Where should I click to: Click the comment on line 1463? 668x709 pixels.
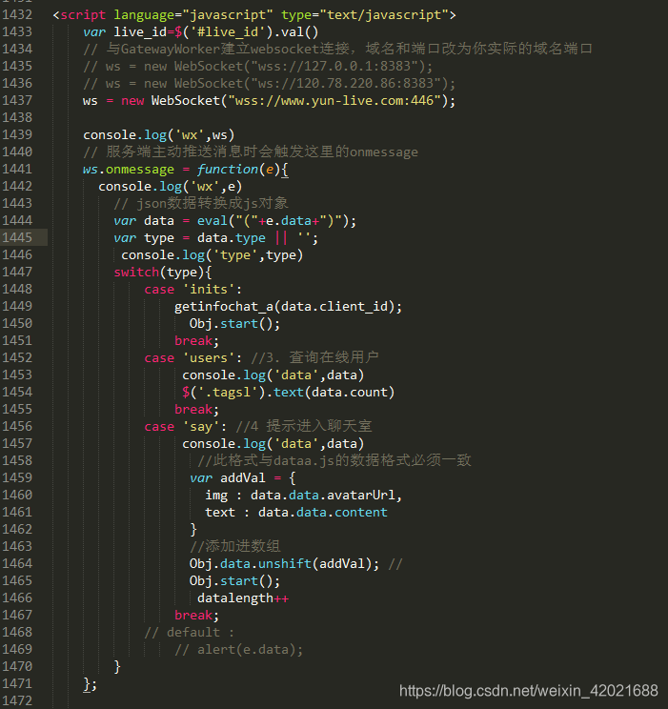234,547
